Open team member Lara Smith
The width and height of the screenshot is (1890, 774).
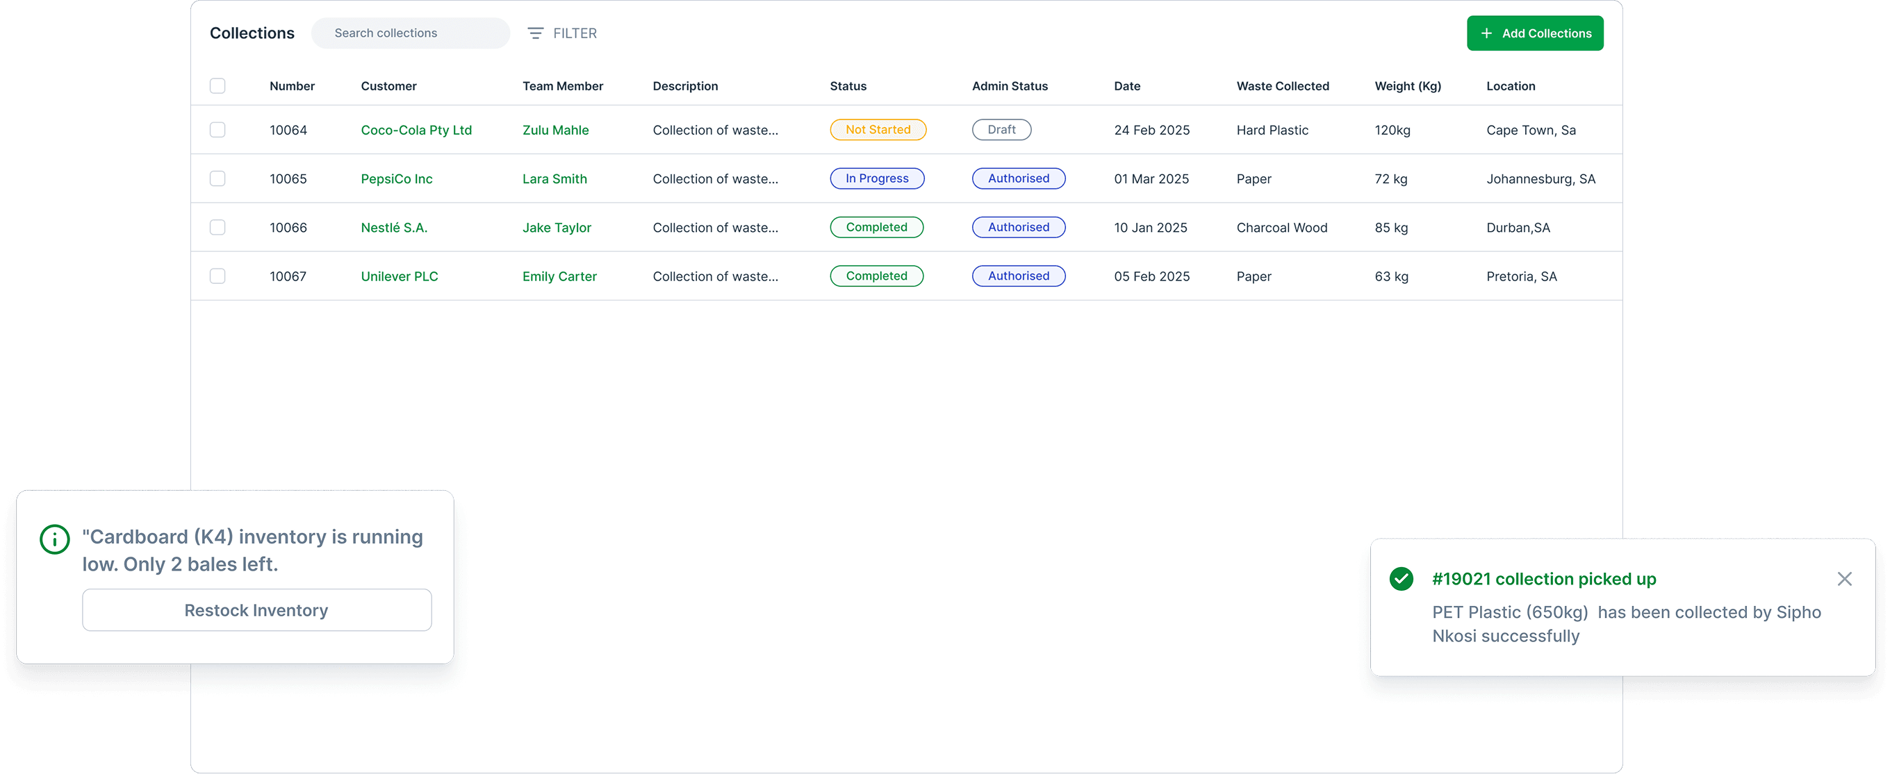[554, 179]
